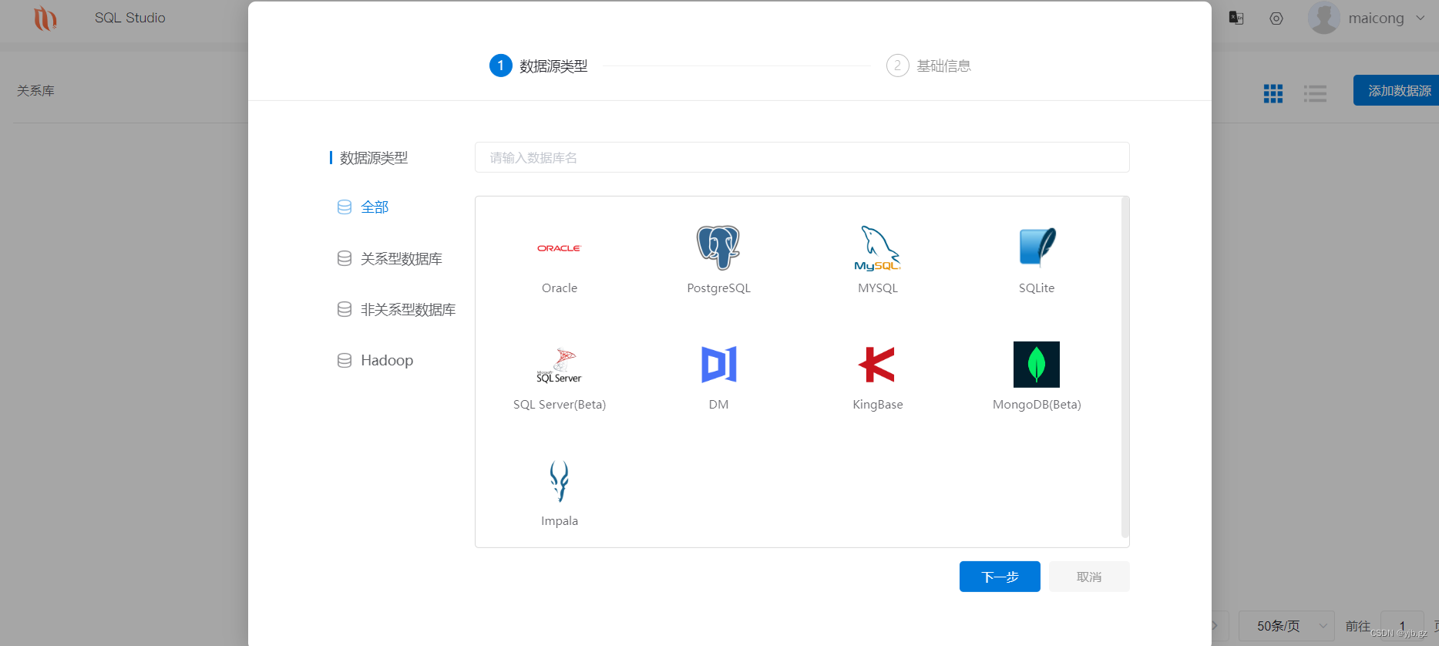1439x646 pixels.
Task: Open the language translation icon in header
Action: [1236, 18]
